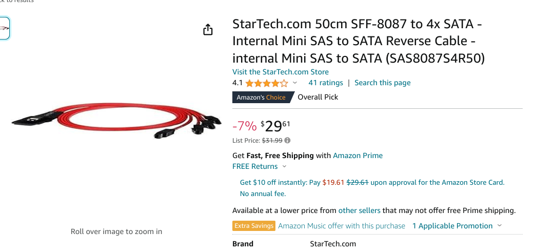The height and width of the screenshot is (252, 536).
Task: Click the other sellers link
Action: click(x=359, y=210)
